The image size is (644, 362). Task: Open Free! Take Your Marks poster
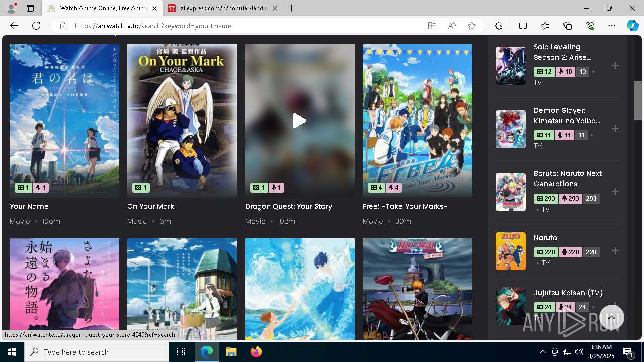tap(418, 121)
